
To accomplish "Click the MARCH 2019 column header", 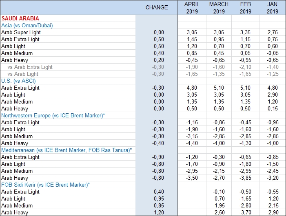I will coord(219,8).
